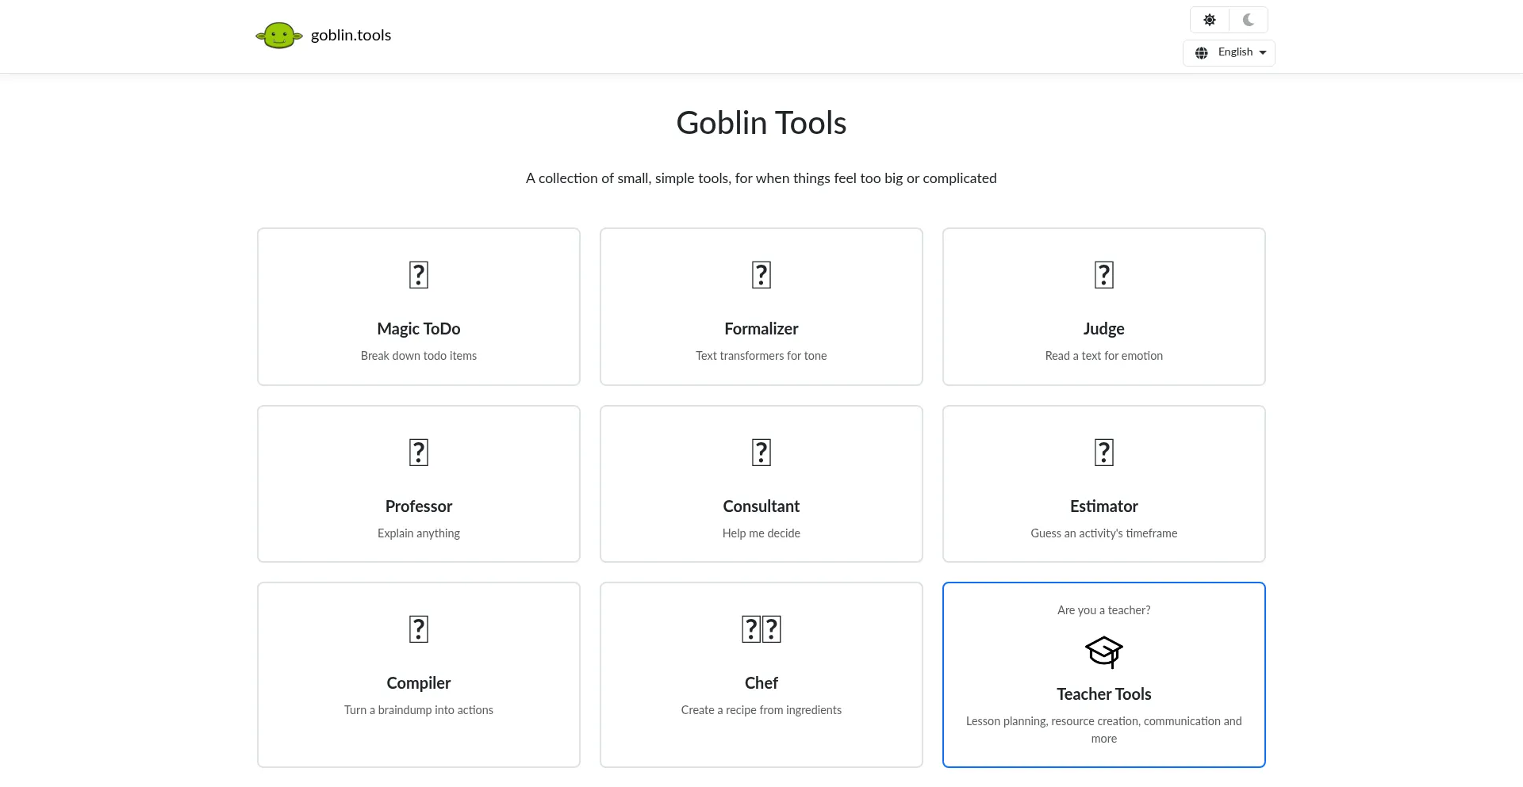
Task: Open the Formalizer title
Action: pos(761,329)
